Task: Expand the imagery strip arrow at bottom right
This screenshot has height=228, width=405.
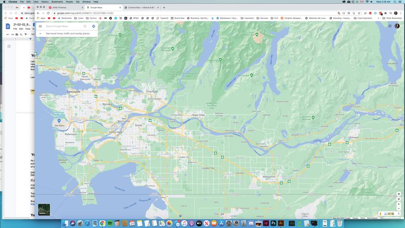Action: tap(398, 214)
